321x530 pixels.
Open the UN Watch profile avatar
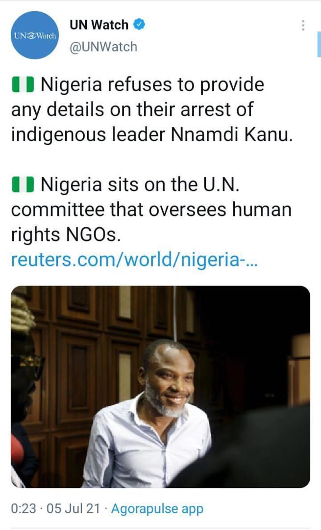[34, 35]
